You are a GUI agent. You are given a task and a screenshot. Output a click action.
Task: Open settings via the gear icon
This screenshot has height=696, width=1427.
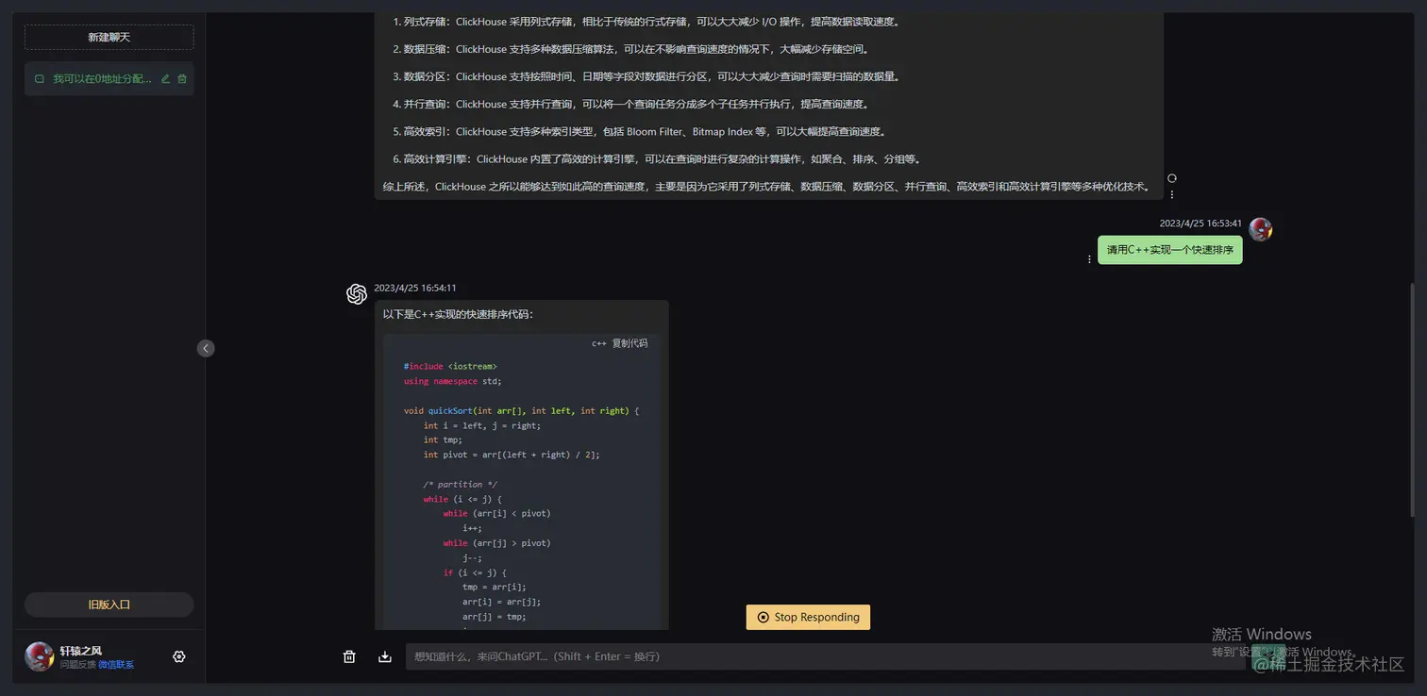point(179,656)
